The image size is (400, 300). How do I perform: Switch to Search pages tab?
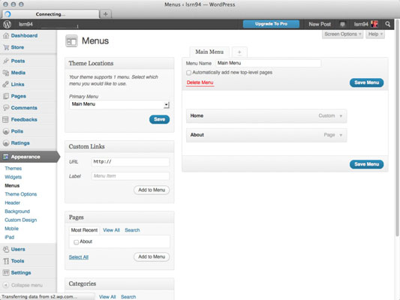coord(132,230)
